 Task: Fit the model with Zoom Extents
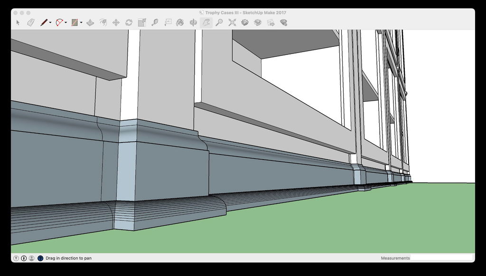pos(232,22)
